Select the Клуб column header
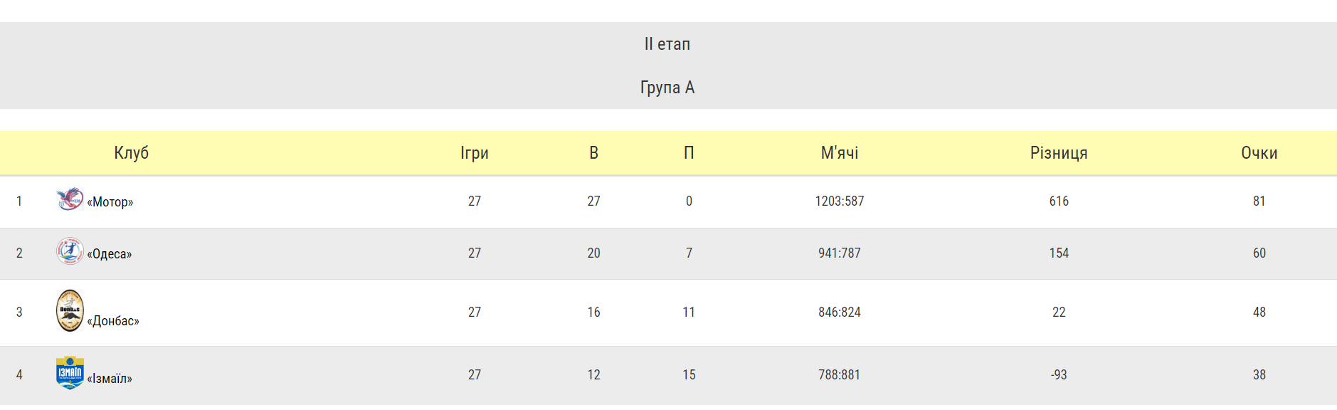 point(132,153)
